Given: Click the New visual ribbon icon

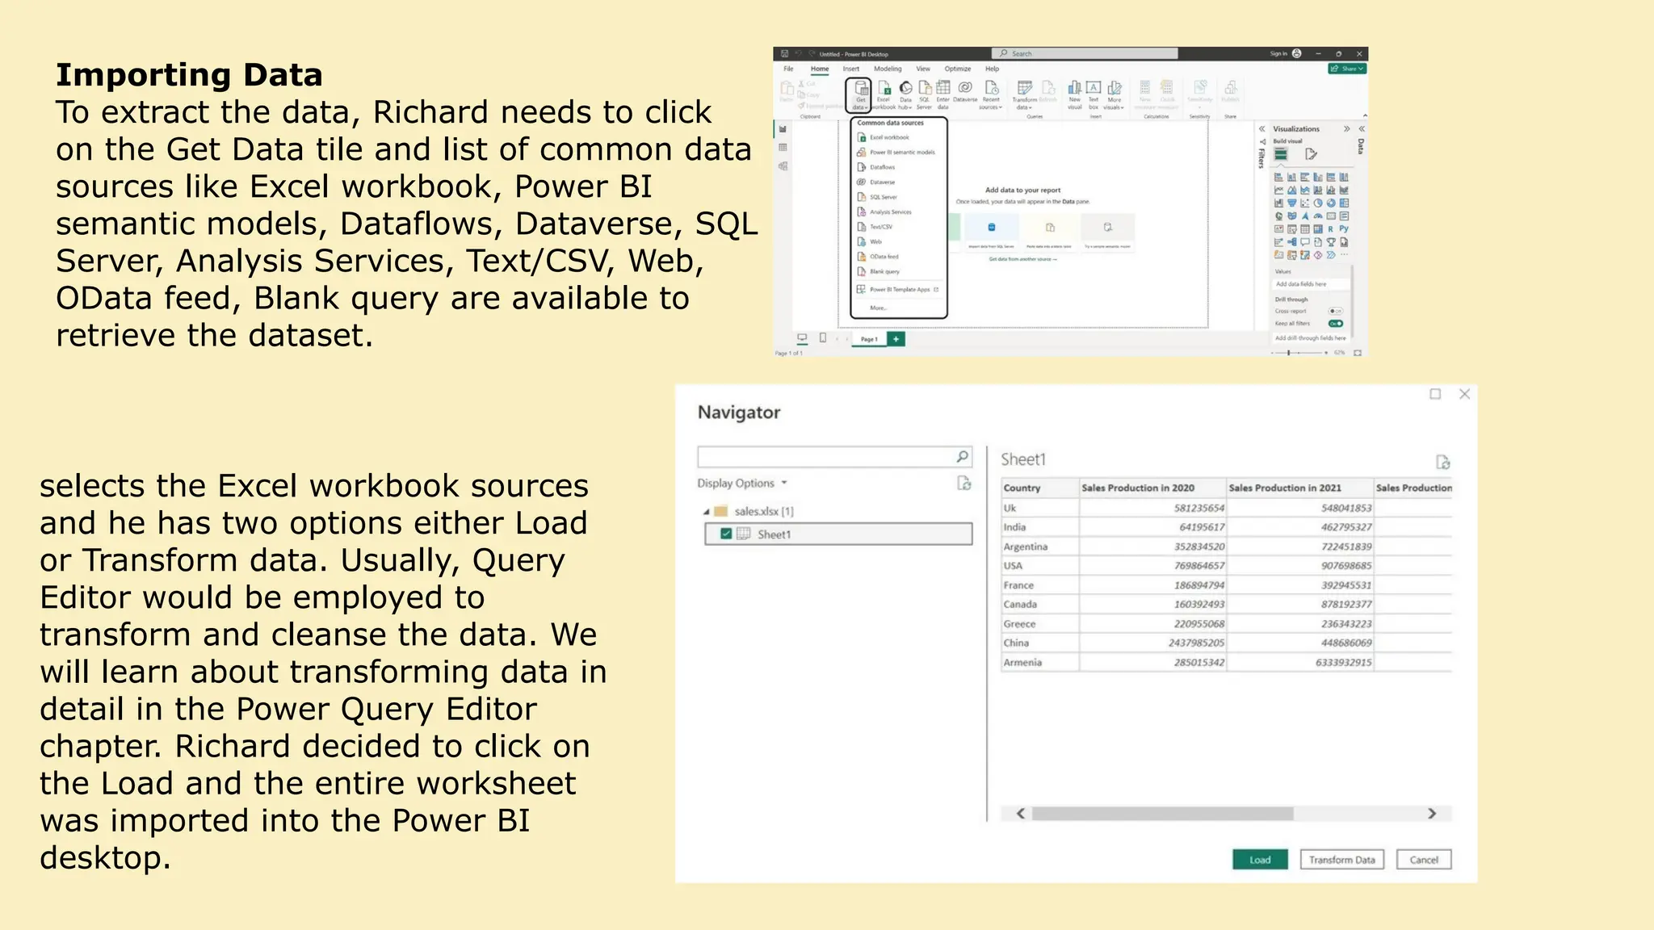Looking at the screenshot, I should click(x=1075, y=94).
